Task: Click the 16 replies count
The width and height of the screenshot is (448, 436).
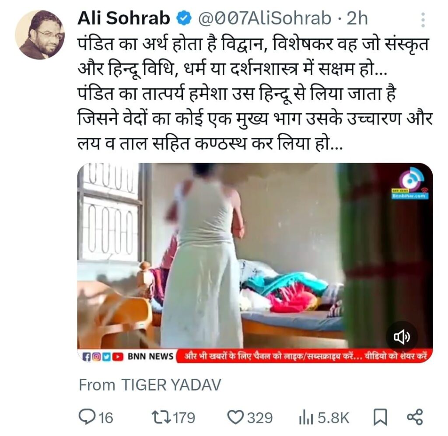Action: pos(105,418)
